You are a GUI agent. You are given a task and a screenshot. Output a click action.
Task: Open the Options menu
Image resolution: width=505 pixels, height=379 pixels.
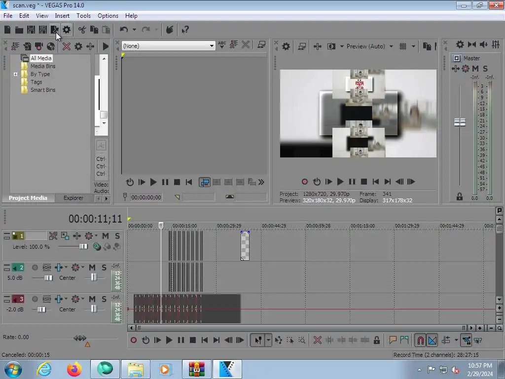(108, 16)
